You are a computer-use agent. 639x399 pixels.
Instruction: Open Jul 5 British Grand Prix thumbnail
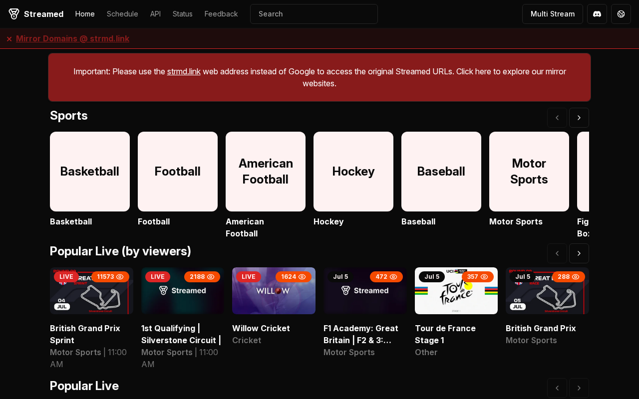pos(547,291)
